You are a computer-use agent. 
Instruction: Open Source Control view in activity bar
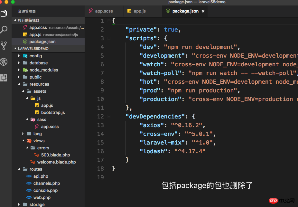tap(4, 46)
